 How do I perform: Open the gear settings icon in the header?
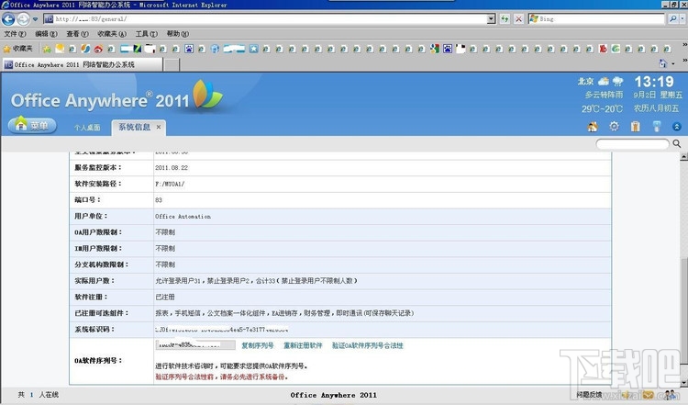tap(614, 127)
